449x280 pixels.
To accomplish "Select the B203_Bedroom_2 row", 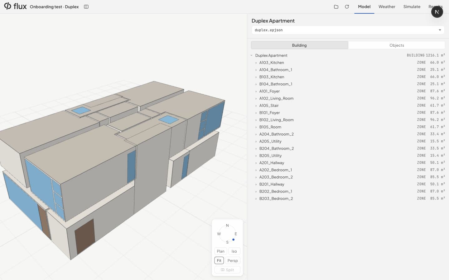I will (x=348, y=198).
